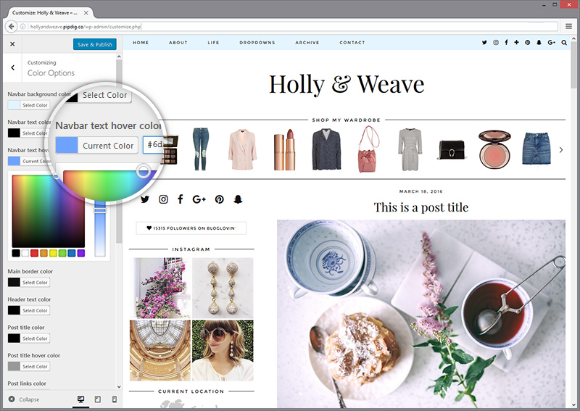Screen dimensions: 580x411
Task: Go back from Color Options with the chevron
Action: tap(12, 67)
